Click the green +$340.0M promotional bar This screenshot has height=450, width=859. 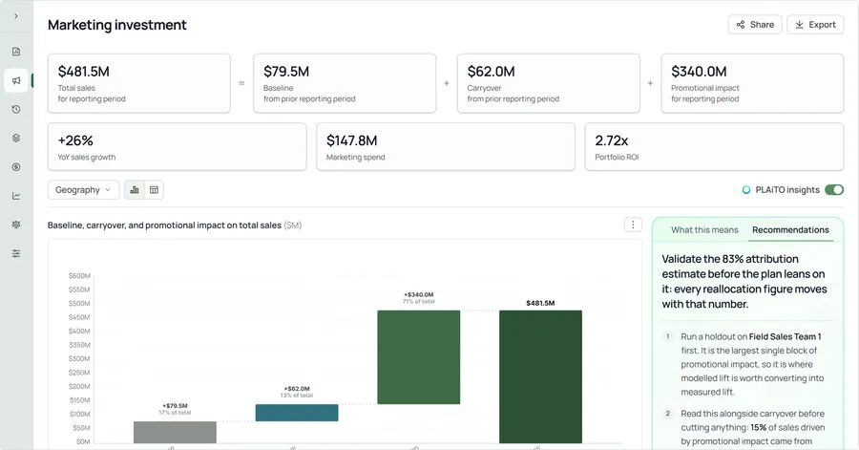(419, 357)
